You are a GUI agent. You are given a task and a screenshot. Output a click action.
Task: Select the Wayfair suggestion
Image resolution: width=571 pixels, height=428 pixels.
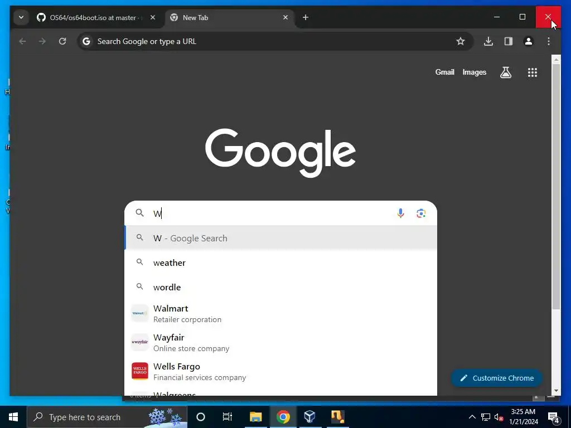[281, 343]
